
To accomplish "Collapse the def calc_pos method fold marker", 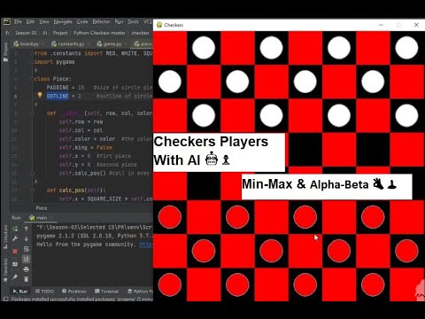I will [x=32, y=191].
